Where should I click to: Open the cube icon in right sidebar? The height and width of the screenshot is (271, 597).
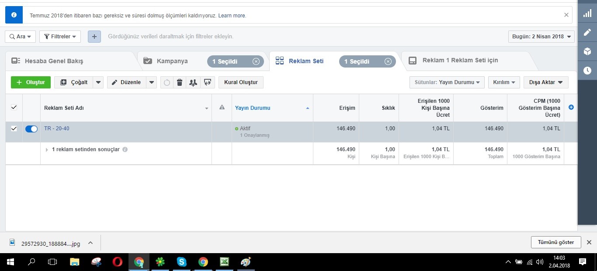click(587, 51)
